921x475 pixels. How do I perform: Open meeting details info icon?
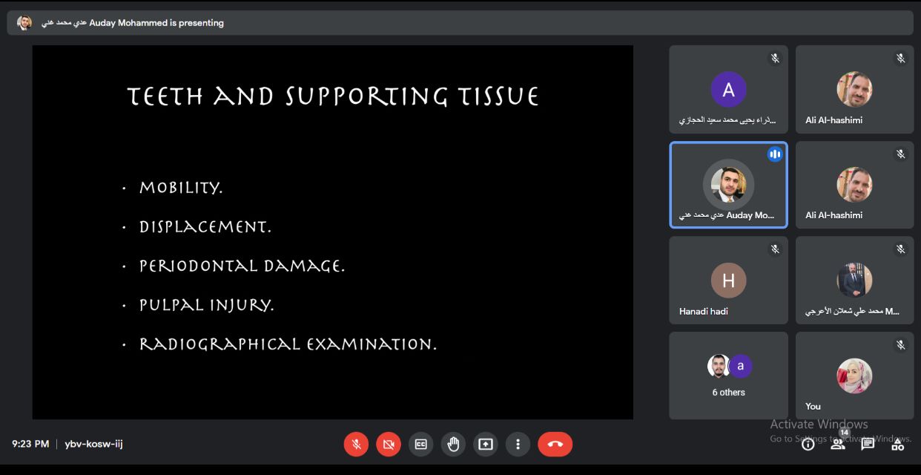(808, 444)
